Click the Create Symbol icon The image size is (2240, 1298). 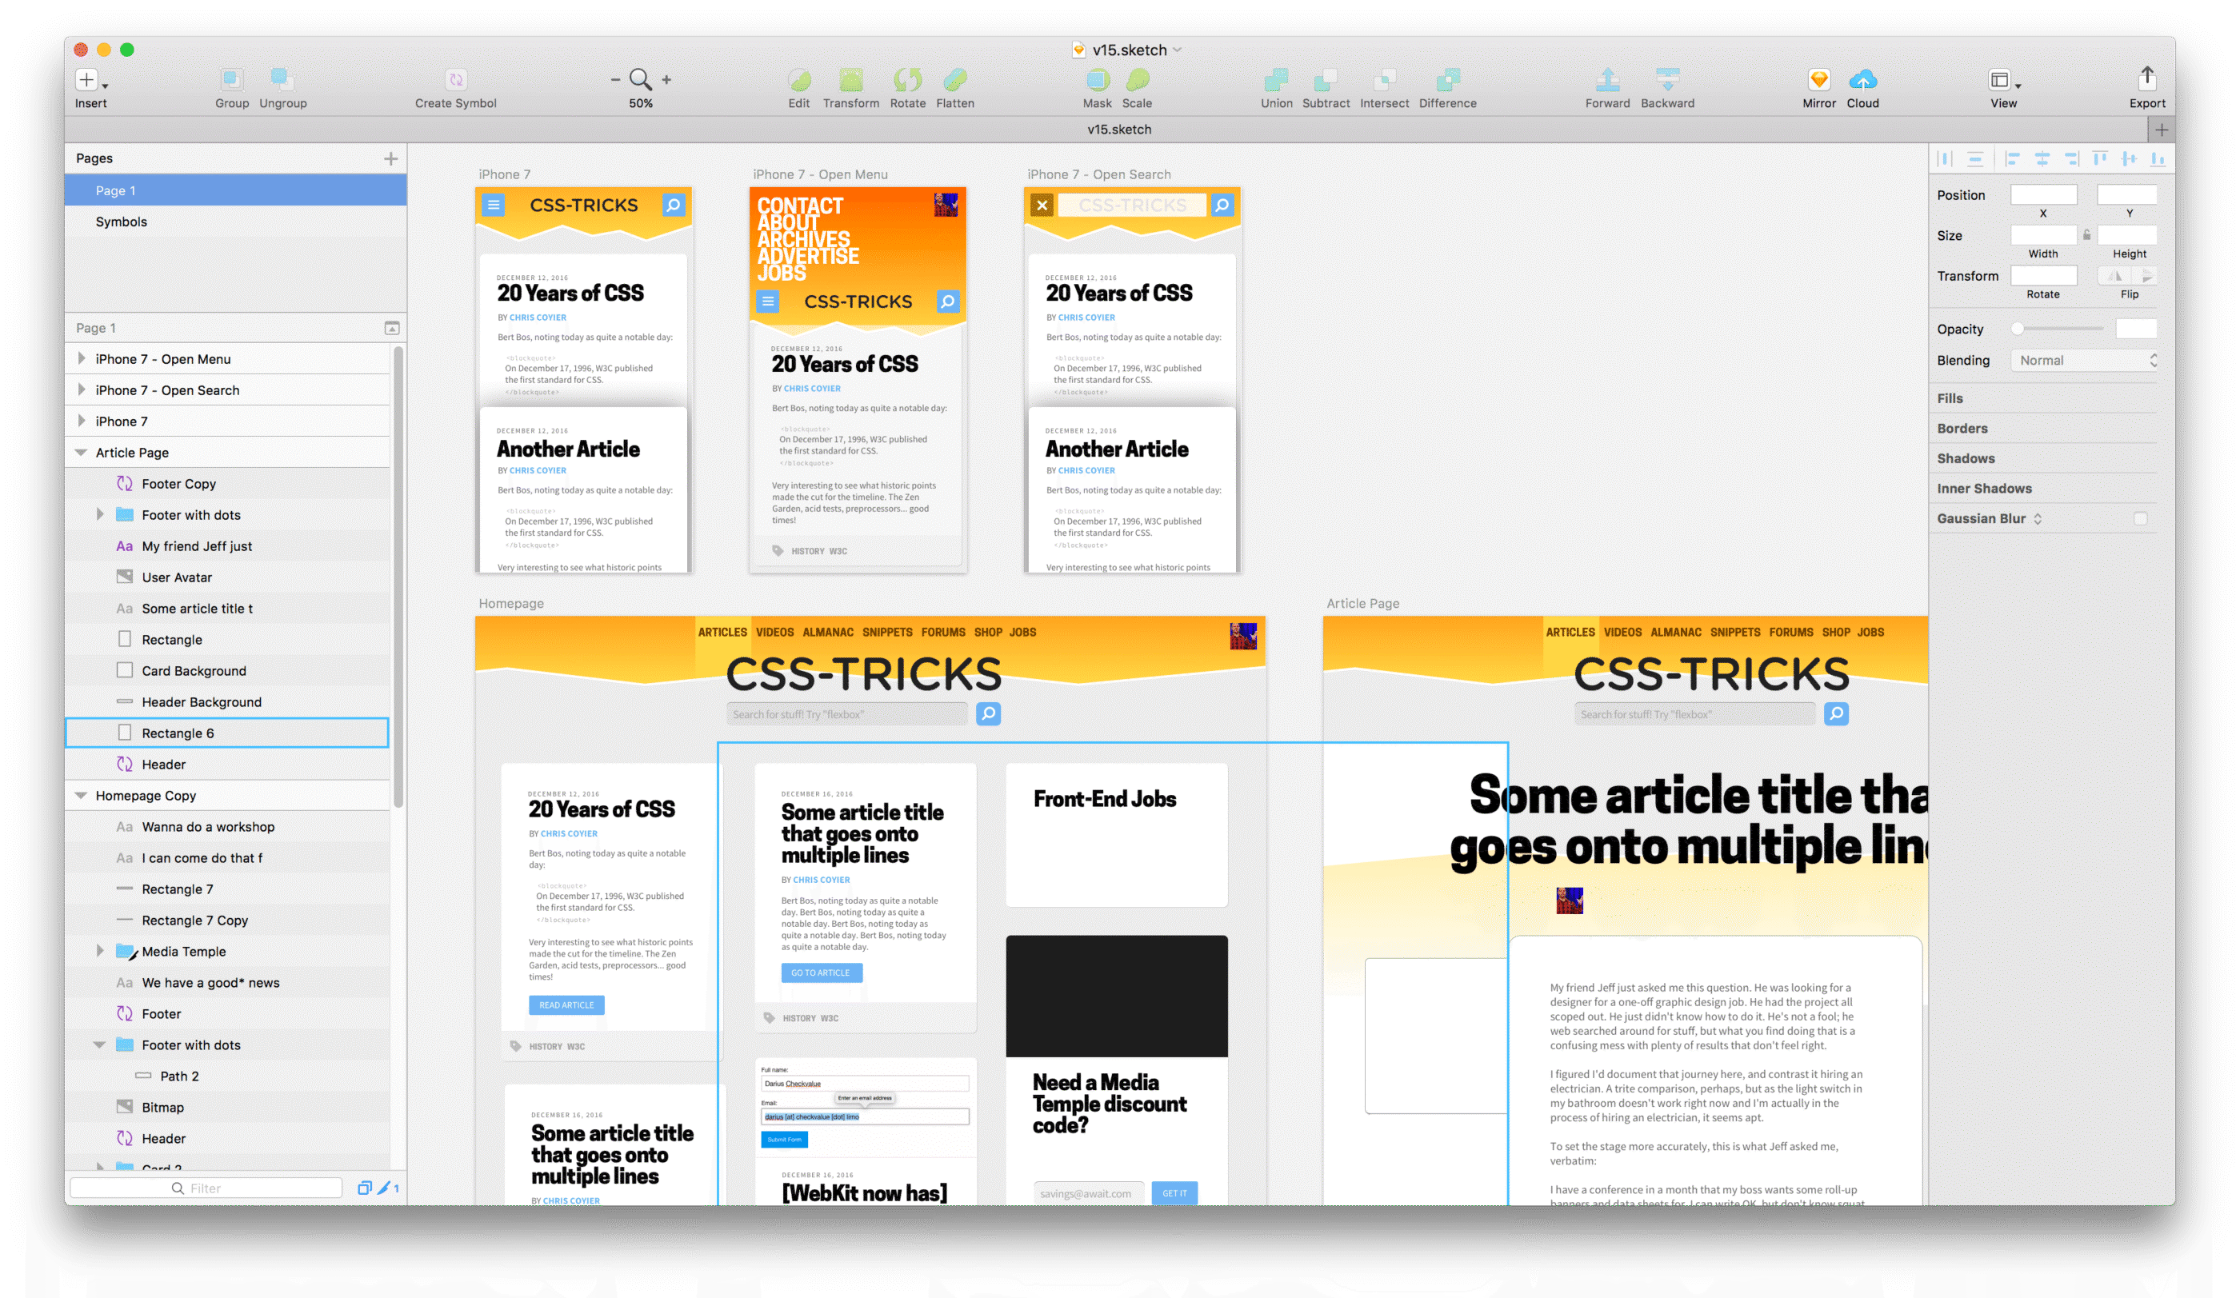coord(455,80)
